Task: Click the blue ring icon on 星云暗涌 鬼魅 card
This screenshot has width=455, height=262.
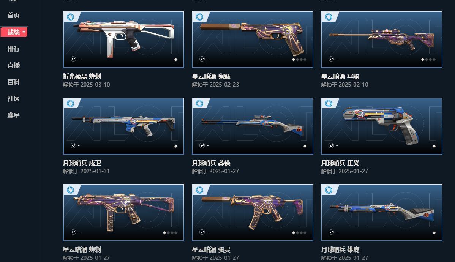Action: click(x=200, y=17)
